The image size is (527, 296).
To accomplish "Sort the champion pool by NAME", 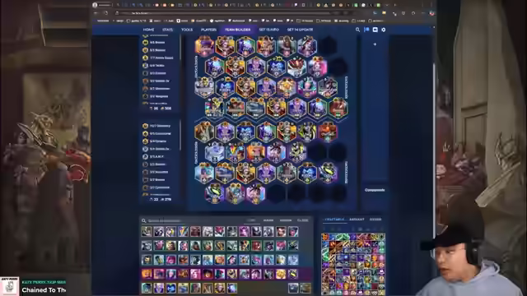I will coord(268,220).
